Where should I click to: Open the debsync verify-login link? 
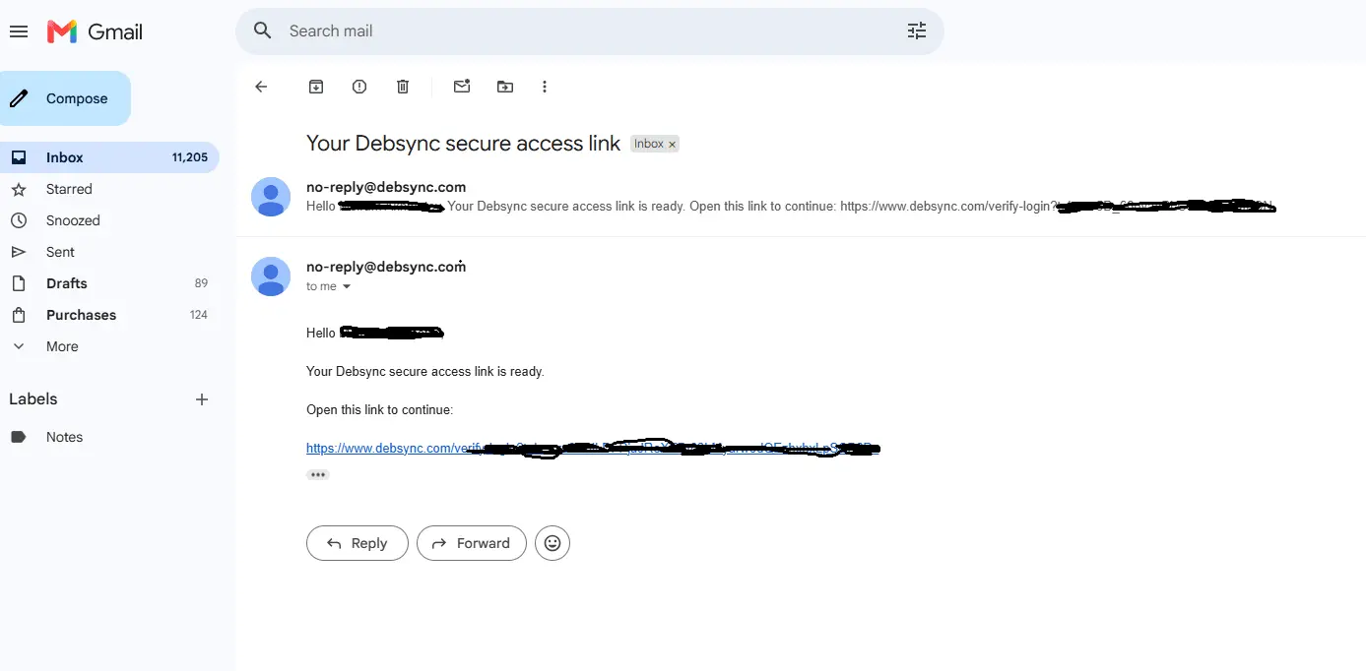tap(591, 449)
